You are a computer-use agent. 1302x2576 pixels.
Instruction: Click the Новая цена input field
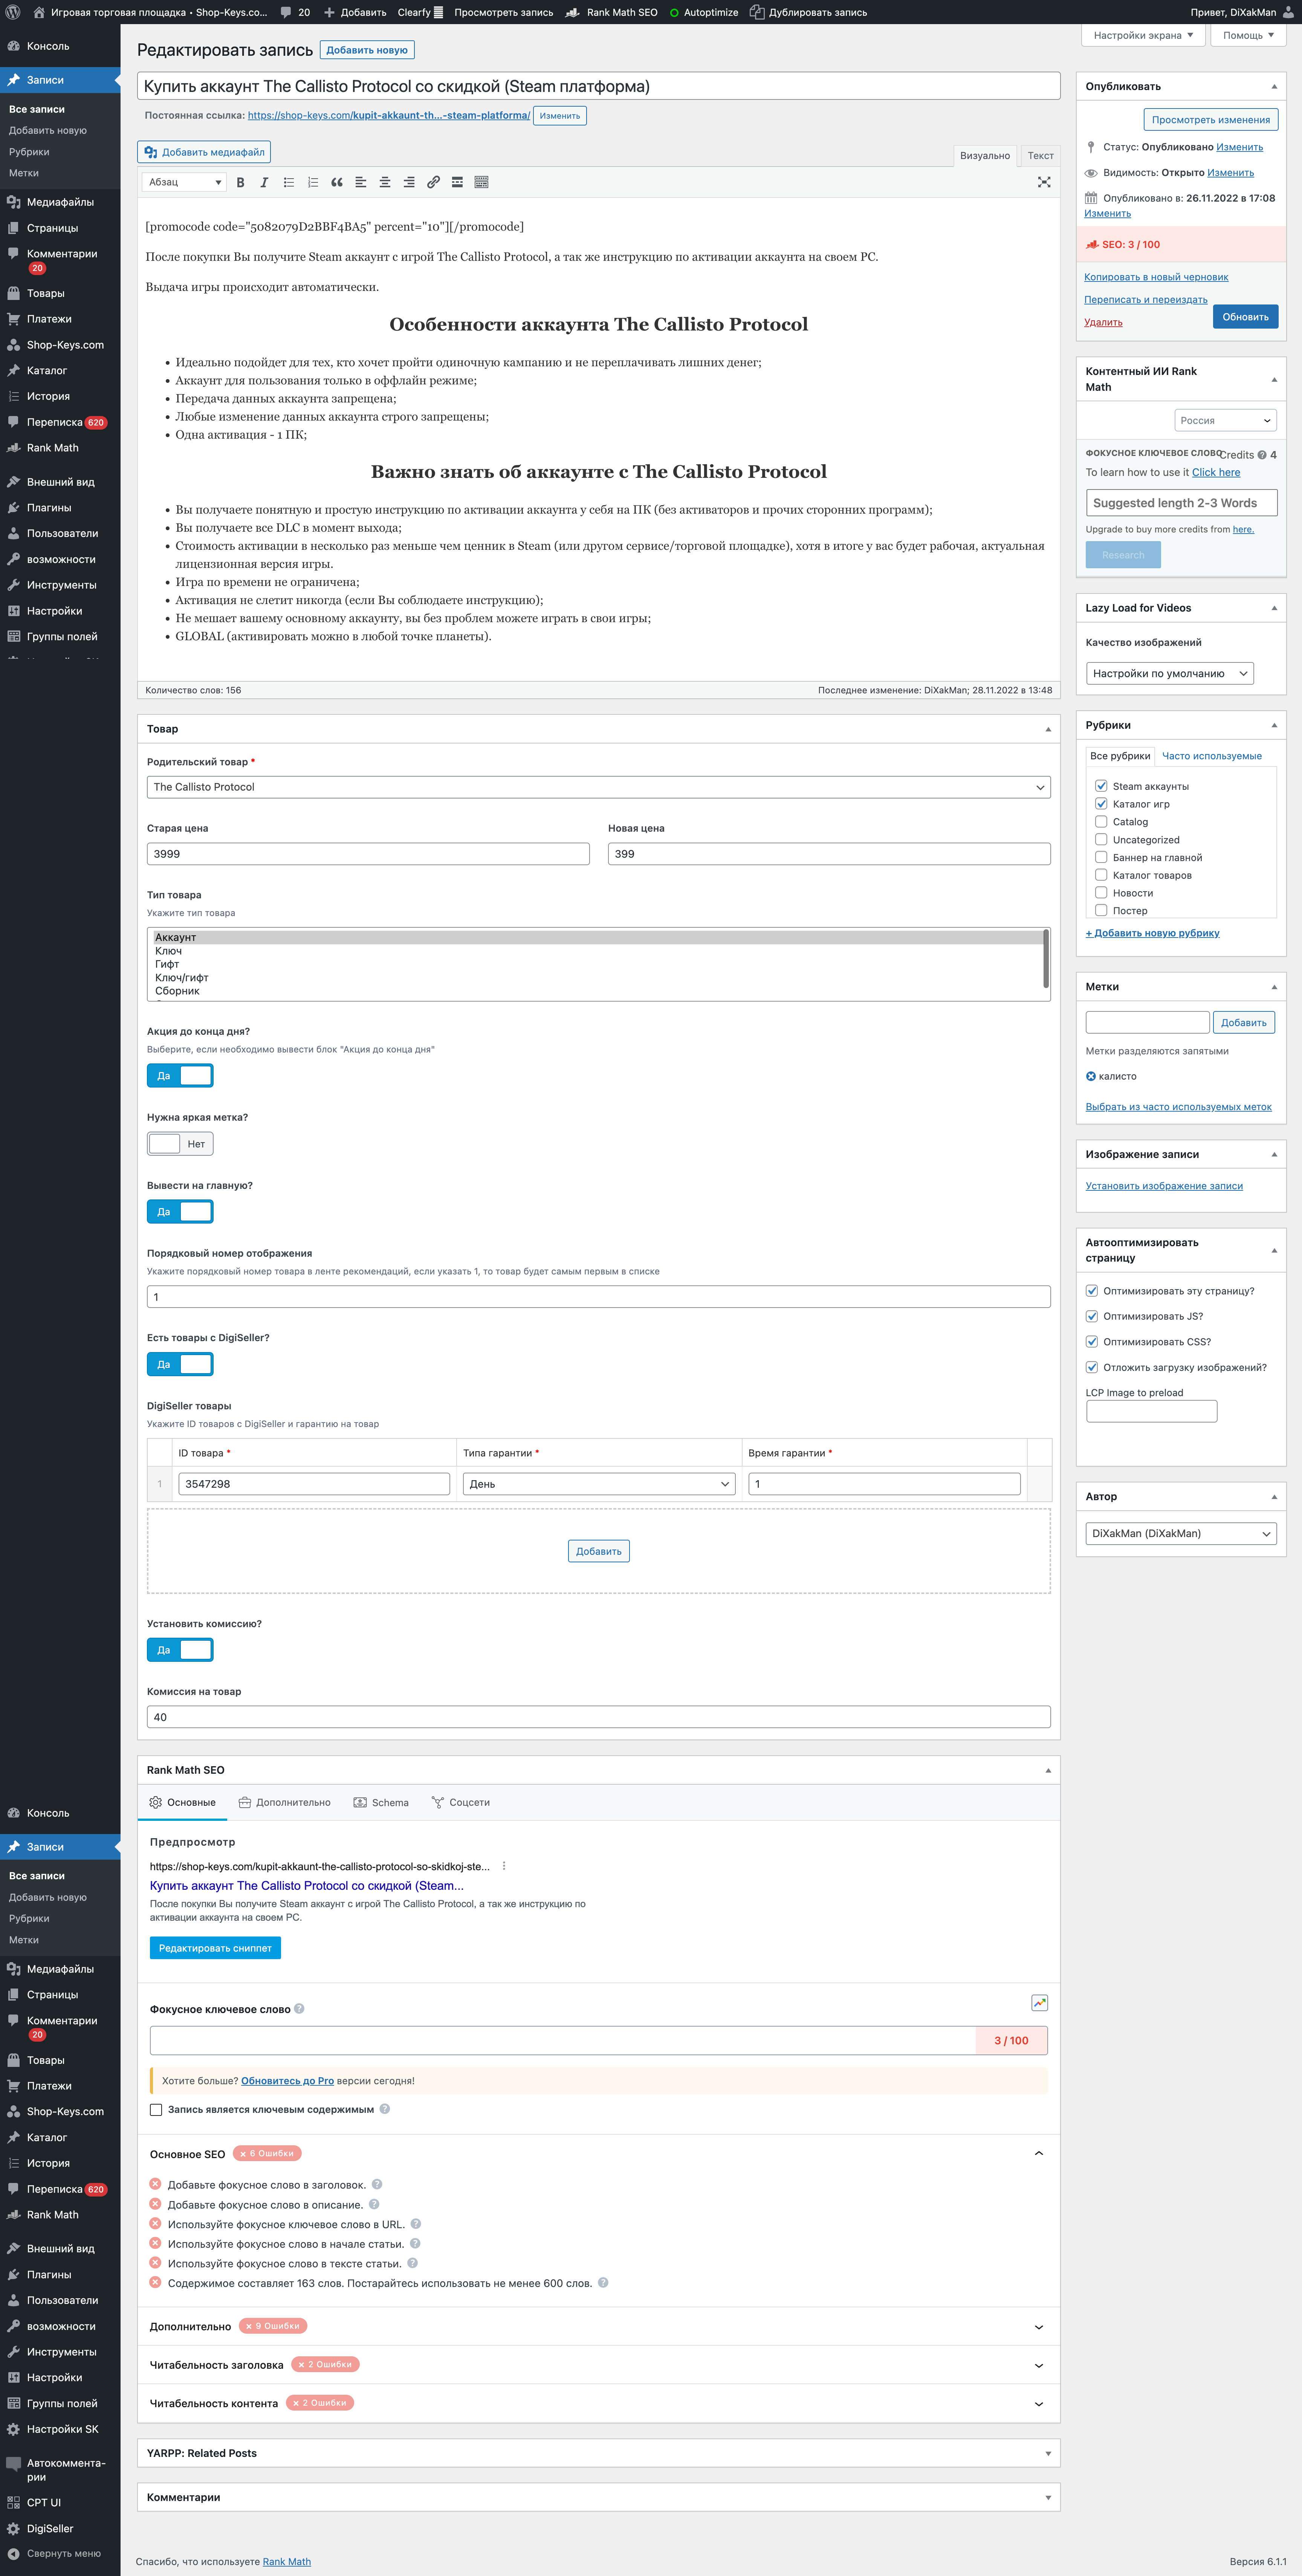pyautogui.click(x=829, y=854)
